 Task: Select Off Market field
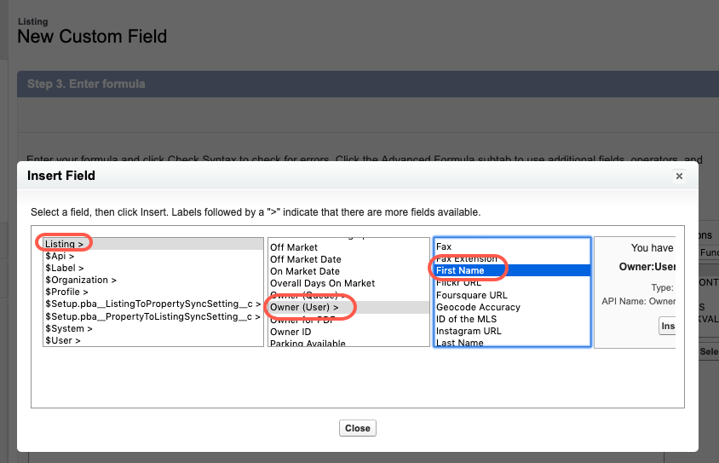(x=348, y=247)
